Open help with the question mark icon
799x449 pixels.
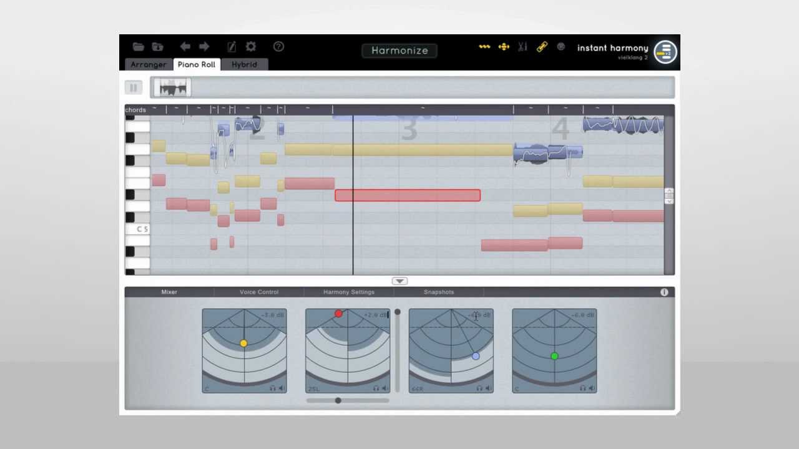click(x=279, y=47)
